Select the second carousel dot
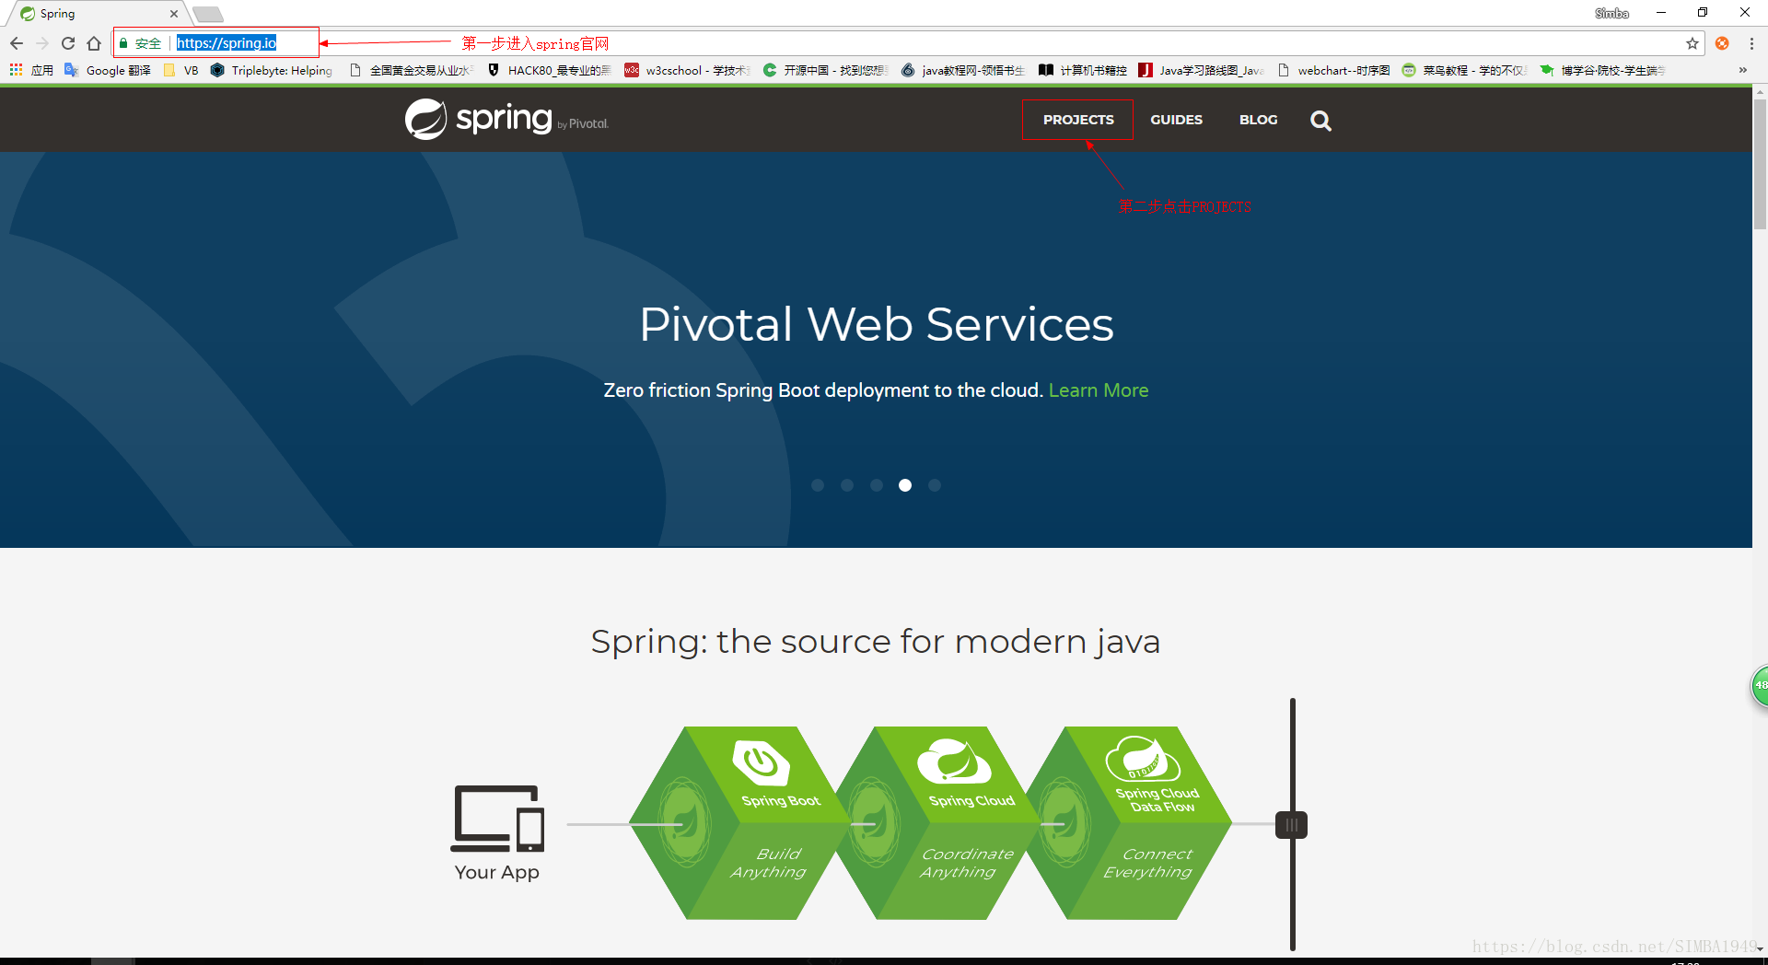1768x965 pixels. (847, 485)
